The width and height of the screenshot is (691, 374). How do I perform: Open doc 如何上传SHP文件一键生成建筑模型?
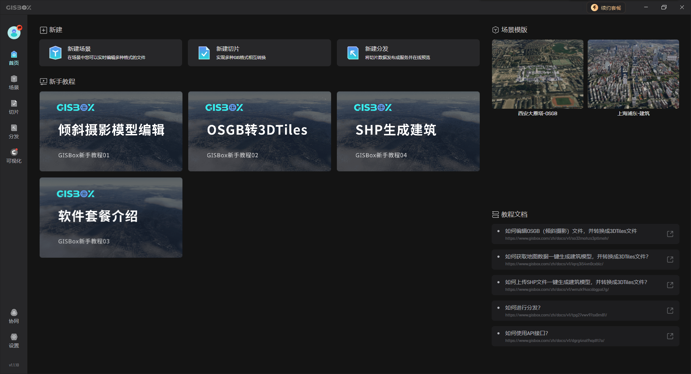point(586,285)
